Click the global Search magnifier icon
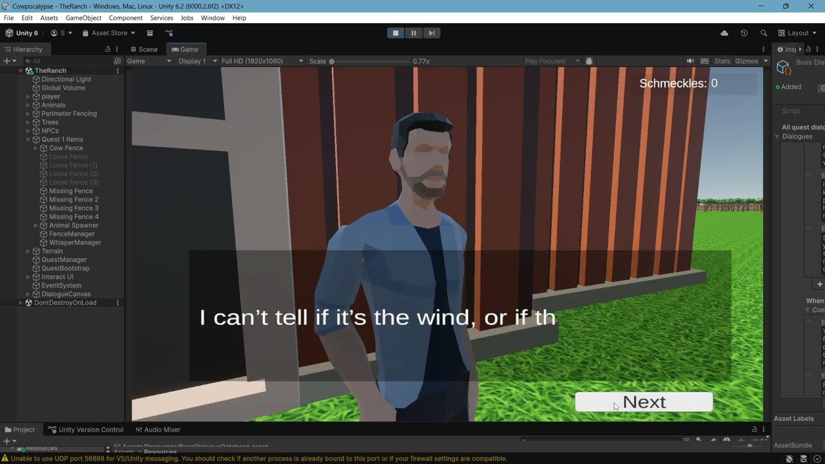The height and width of the screenshot is (464, 825). pos(764,33)
